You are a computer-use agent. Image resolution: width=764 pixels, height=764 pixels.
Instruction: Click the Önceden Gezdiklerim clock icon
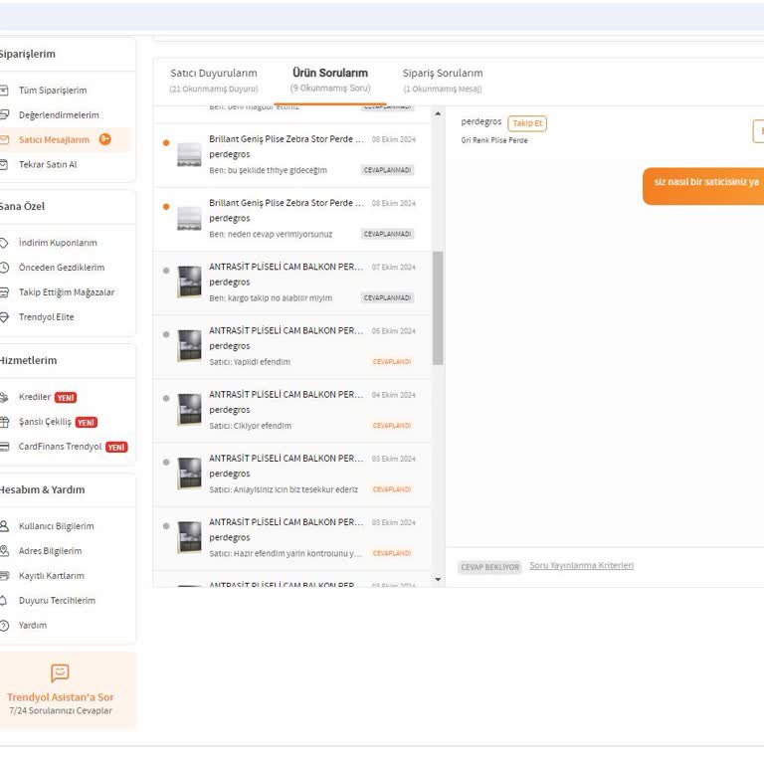4,268
